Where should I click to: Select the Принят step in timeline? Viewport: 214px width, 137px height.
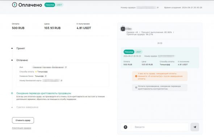click(21, 48)
